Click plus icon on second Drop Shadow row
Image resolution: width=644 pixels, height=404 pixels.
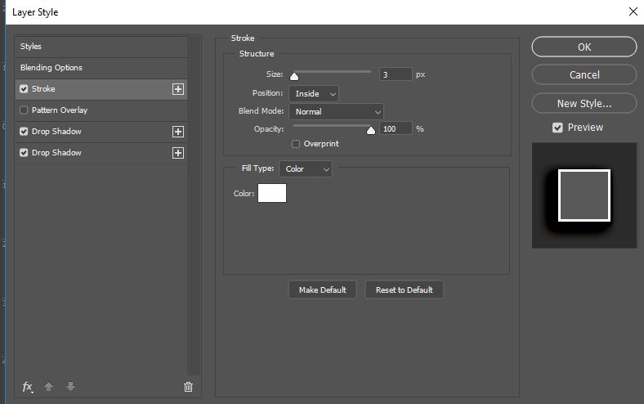click(178, 153)
